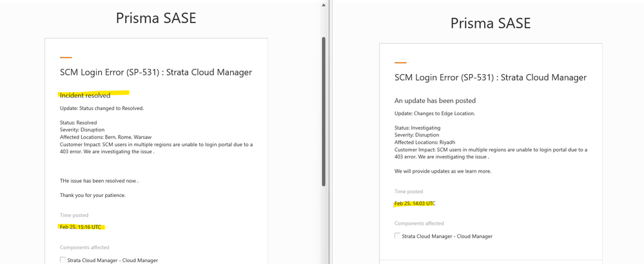
Task: Click the 'Time posted' label in the right email
Action: click(409, 191)
